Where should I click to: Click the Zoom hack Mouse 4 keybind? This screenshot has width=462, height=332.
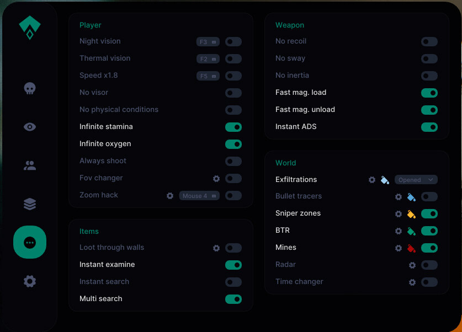[x=199, y=195]
